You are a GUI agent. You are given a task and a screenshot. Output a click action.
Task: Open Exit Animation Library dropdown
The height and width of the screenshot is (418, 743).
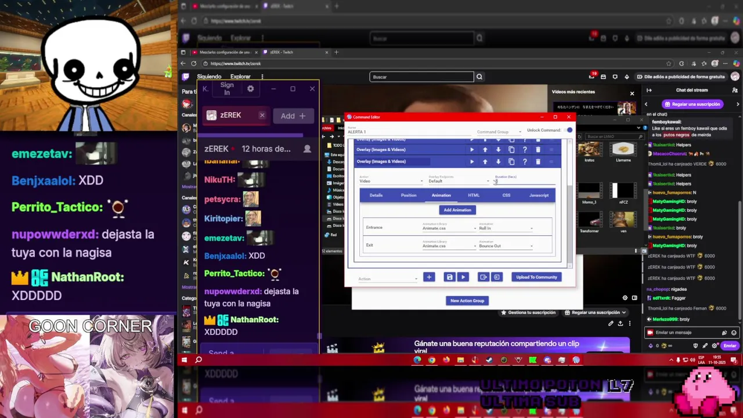(449, 245)
